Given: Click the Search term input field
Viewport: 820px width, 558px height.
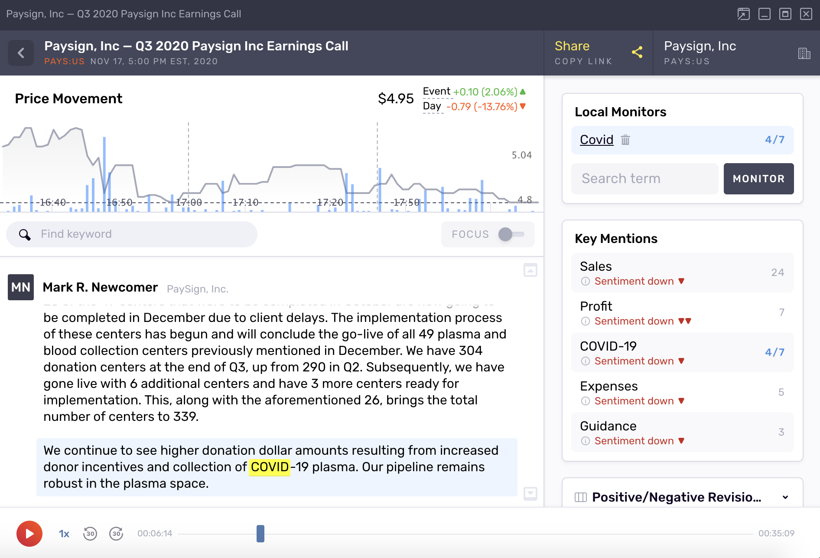Looking at the screenshot, I should pyautogui.click(x=645, y=179).
